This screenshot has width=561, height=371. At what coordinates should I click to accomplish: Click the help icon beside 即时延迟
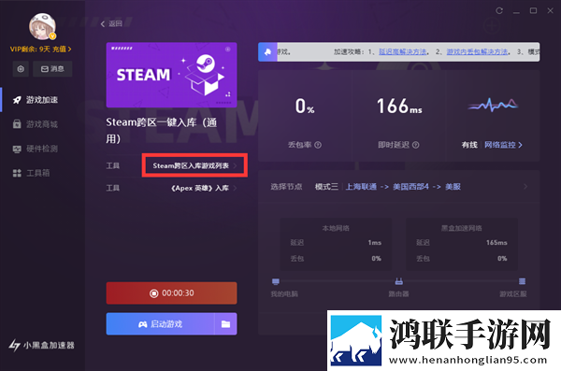click(415, 145)
